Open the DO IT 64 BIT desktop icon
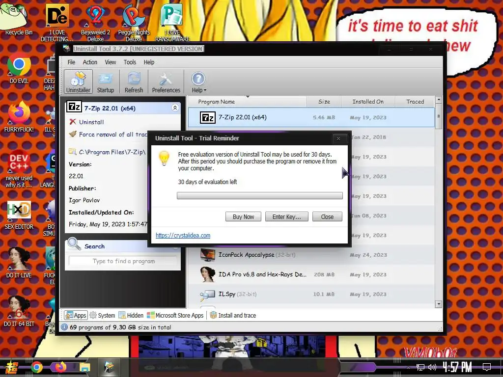Screen dimensions: 503x377 pyautogui.click(x=19, y=311)
